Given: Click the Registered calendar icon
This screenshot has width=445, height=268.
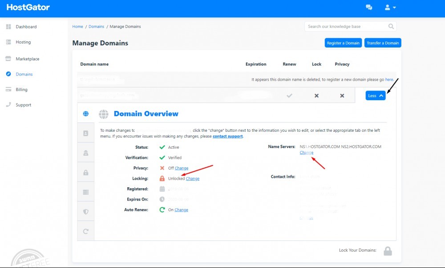Looking at the screenshot, I should coord(162,189).
